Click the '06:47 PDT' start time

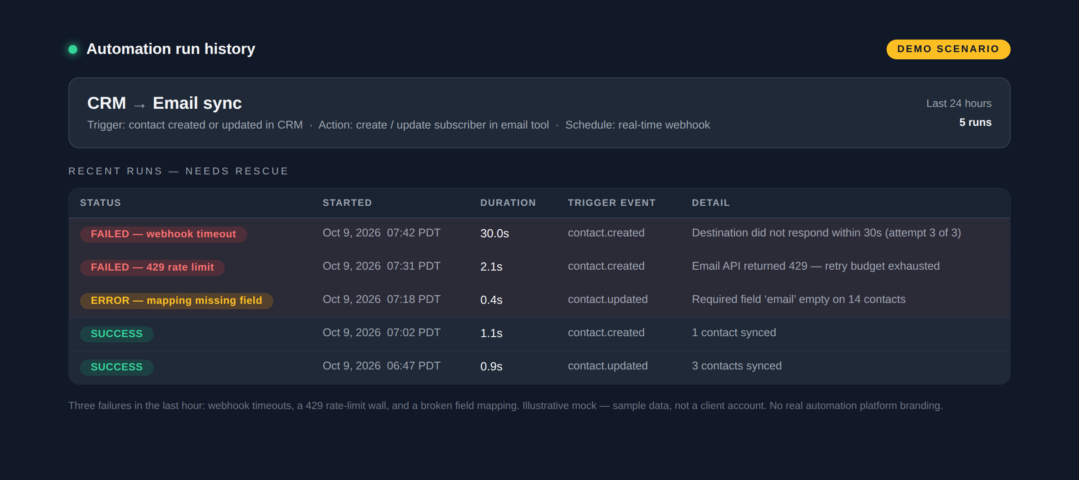click(x=414, y=366)
